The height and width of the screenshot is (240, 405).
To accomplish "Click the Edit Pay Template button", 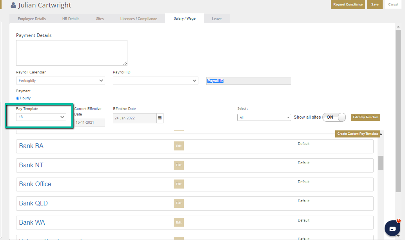I will tap(365, 117).
